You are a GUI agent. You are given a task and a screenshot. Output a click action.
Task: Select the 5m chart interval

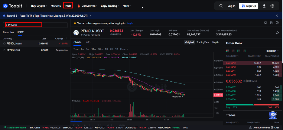[88, 49]
